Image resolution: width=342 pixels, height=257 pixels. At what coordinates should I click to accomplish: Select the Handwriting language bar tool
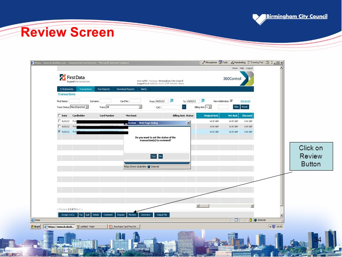click(238, 62)
